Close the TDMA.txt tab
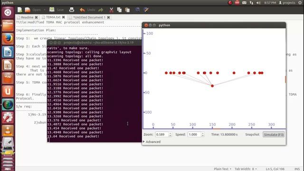304x171 pixels. tap(63, 17)
